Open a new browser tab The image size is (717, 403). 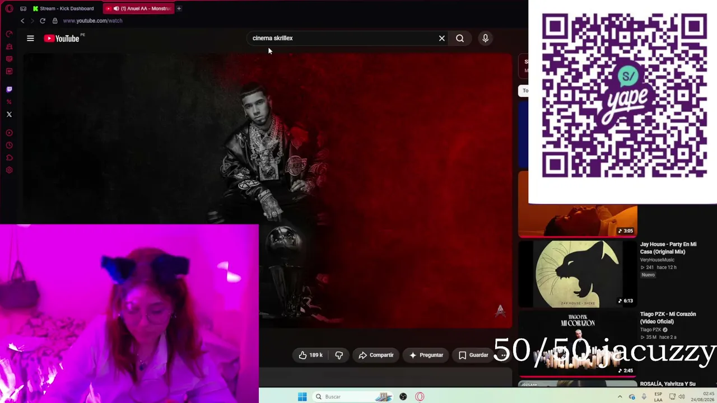click(x=179, y=8)
